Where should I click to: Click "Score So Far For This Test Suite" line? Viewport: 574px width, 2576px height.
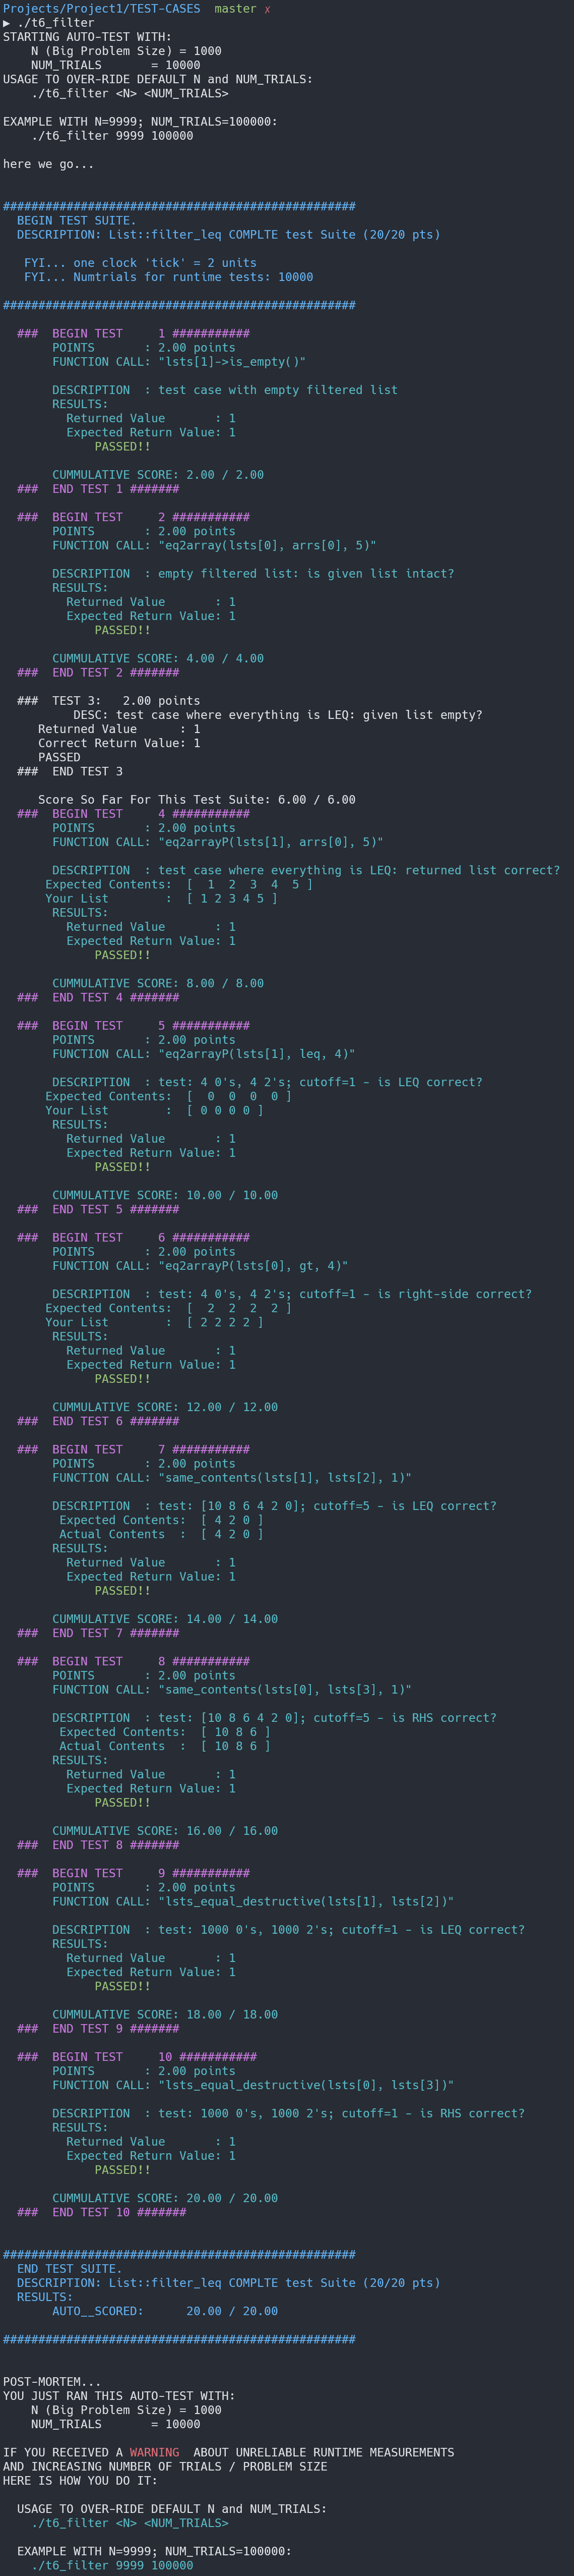(196, 800)
